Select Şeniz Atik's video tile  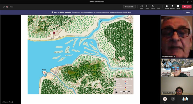click(177, 86)
